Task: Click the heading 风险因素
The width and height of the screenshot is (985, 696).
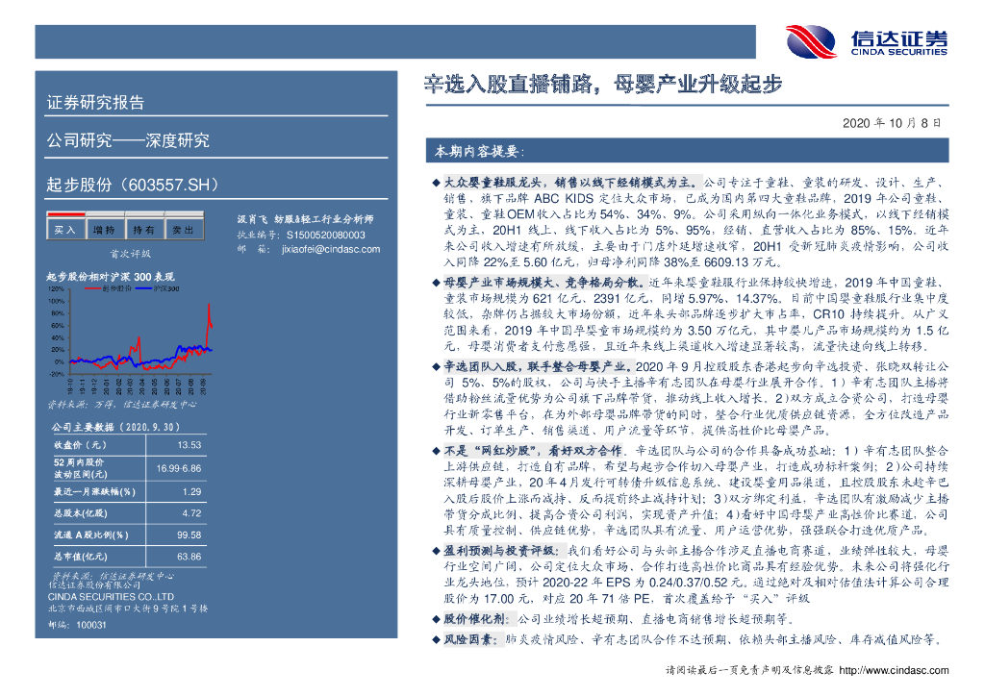Action: tap(471, 639)
